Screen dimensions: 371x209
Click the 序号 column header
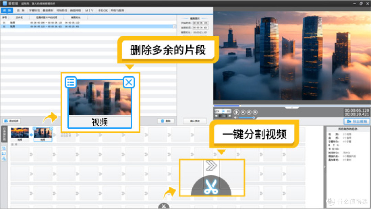[4, 18]
